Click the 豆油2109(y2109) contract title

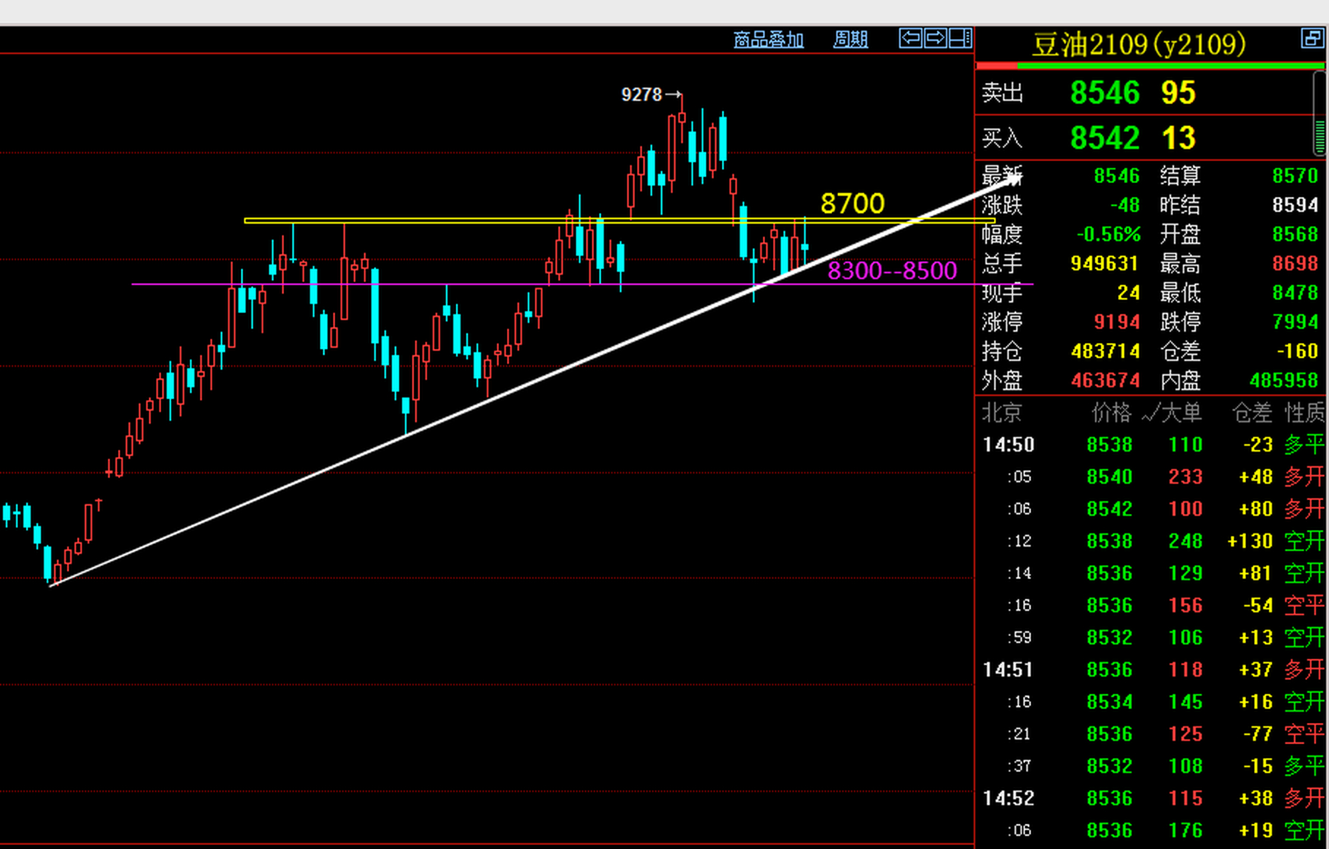(x=1139, y=45)
